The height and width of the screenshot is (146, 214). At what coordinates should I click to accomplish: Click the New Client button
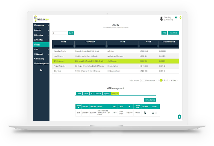pos(173,33)
